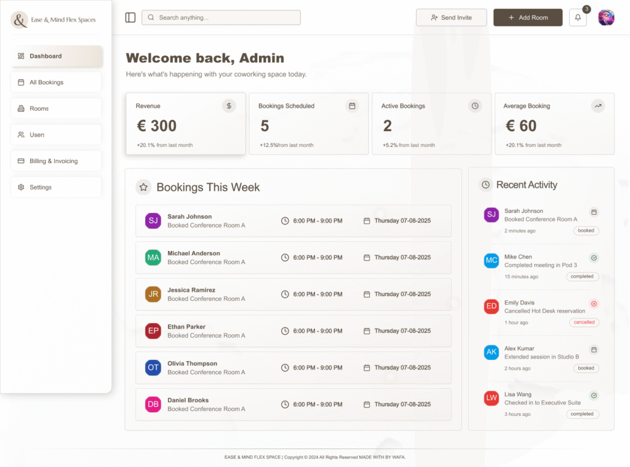Click Emily Davis cancelled X icon
630x467 pixels.
594,303
